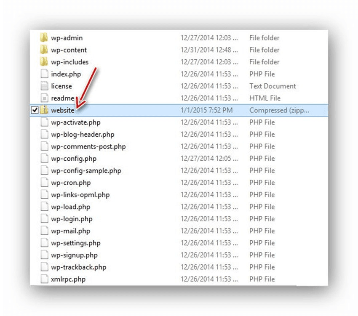Select the wp-config-sample.php file name

pyautogui.click(x=86, y=171)
